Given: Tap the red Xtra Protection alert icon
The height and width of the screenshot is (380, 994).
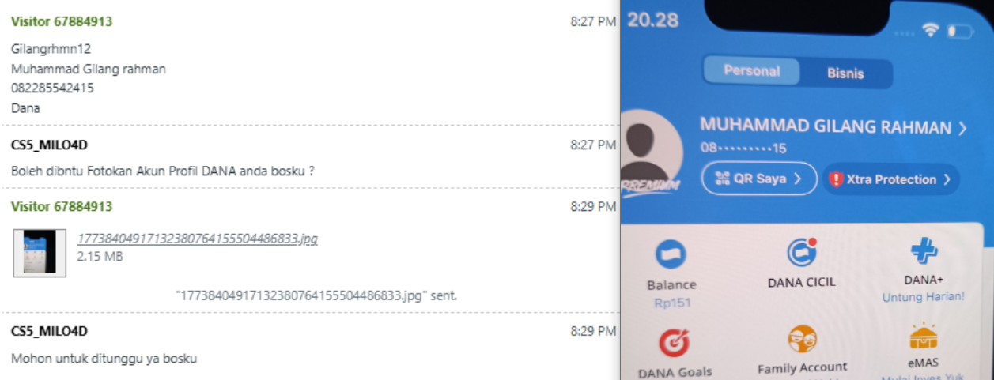Looking at the screenshot, I should click(836, 179).
